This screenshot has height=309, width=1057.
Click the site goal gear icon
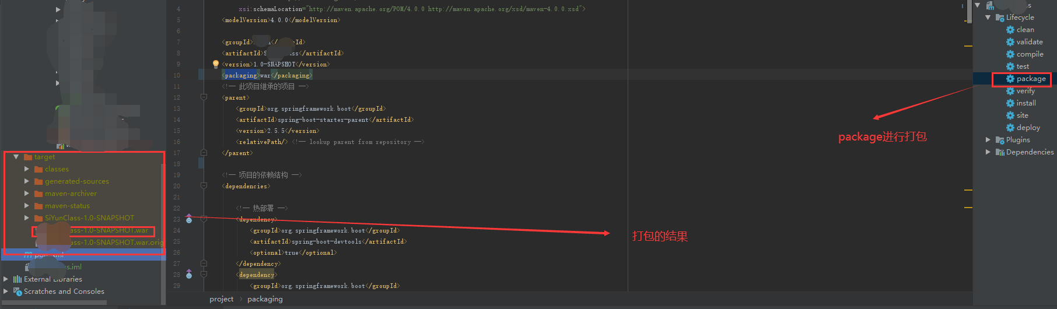1010,115
